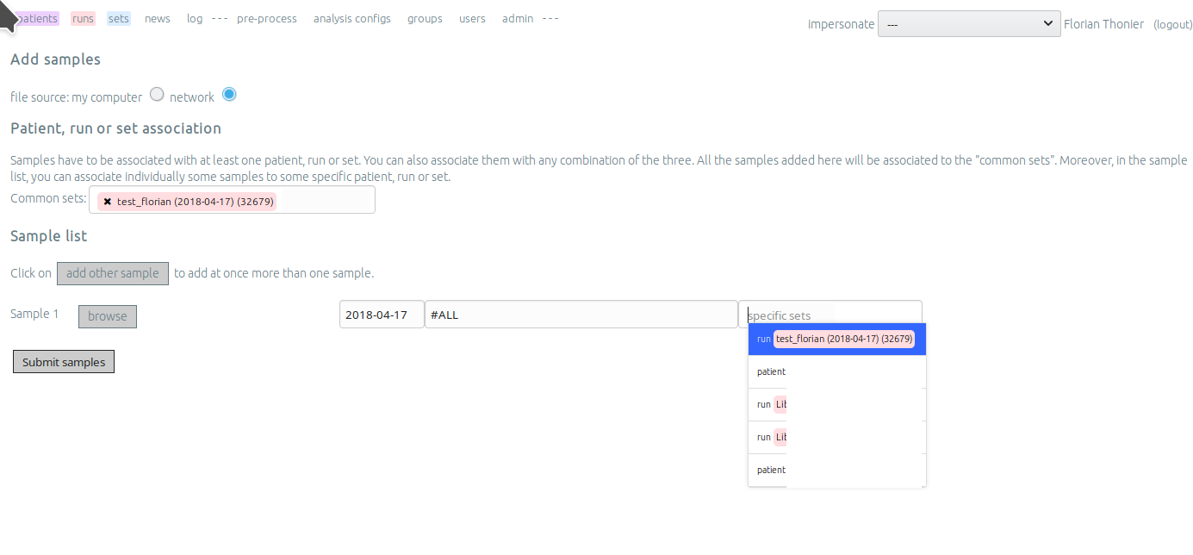Open the patients page in the navigation
The width and height of the screenshot is (1193, 555).
point(37,18)
